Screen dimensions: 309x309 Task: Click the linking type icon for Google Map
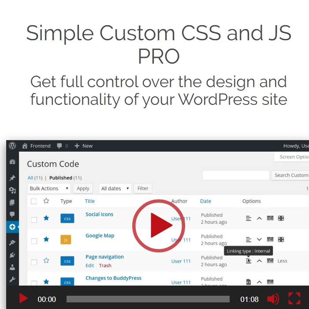[249, 240]
